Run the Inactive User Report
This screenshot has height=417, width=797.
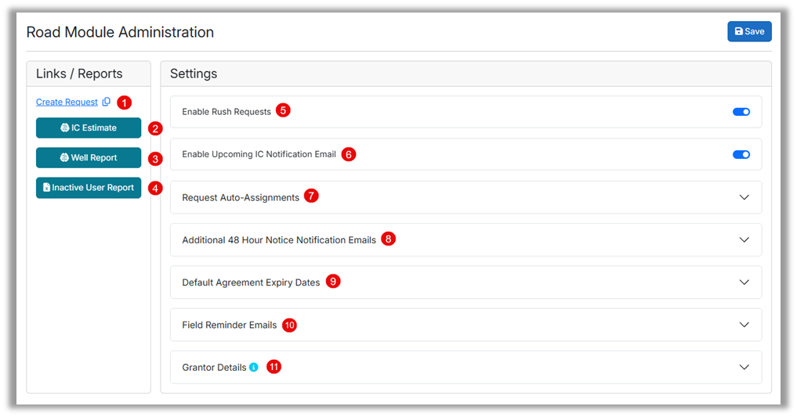pos(89,188)
